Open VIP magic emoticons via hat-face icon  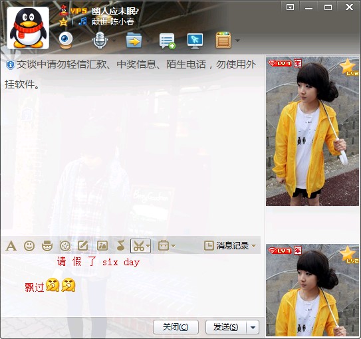click(47, 246)
